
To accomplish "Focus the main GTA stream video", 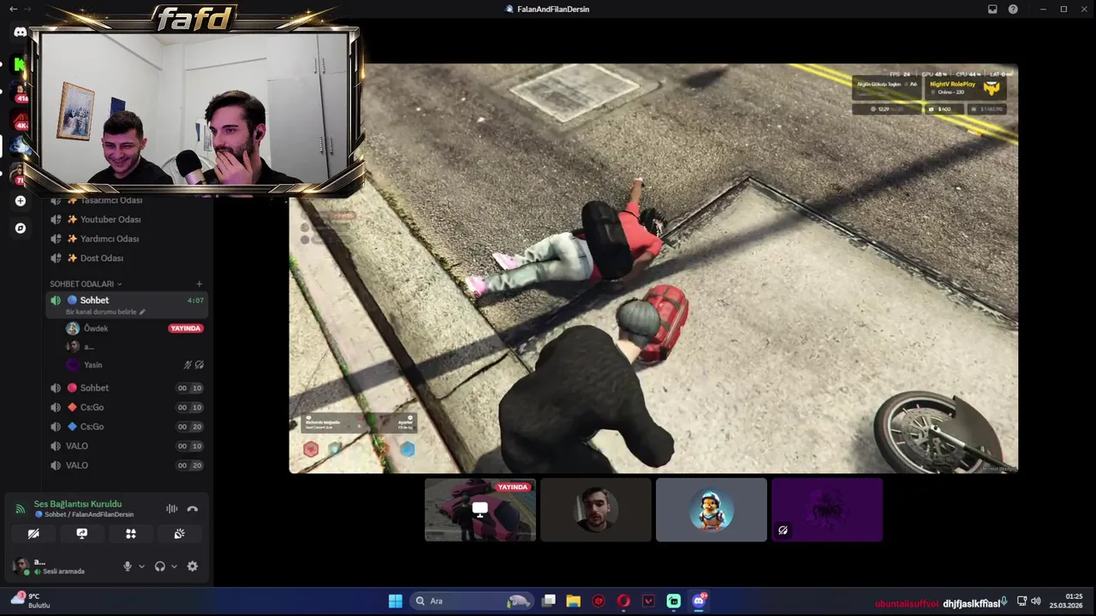I will [653, 269].
